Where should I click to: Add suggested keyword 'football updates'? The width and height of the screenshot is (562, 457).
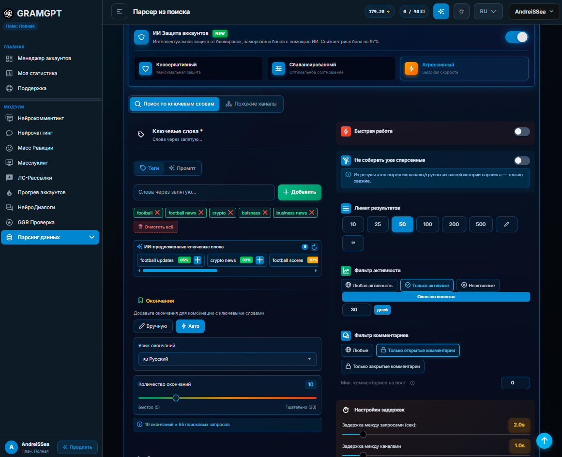pos(197,260)
